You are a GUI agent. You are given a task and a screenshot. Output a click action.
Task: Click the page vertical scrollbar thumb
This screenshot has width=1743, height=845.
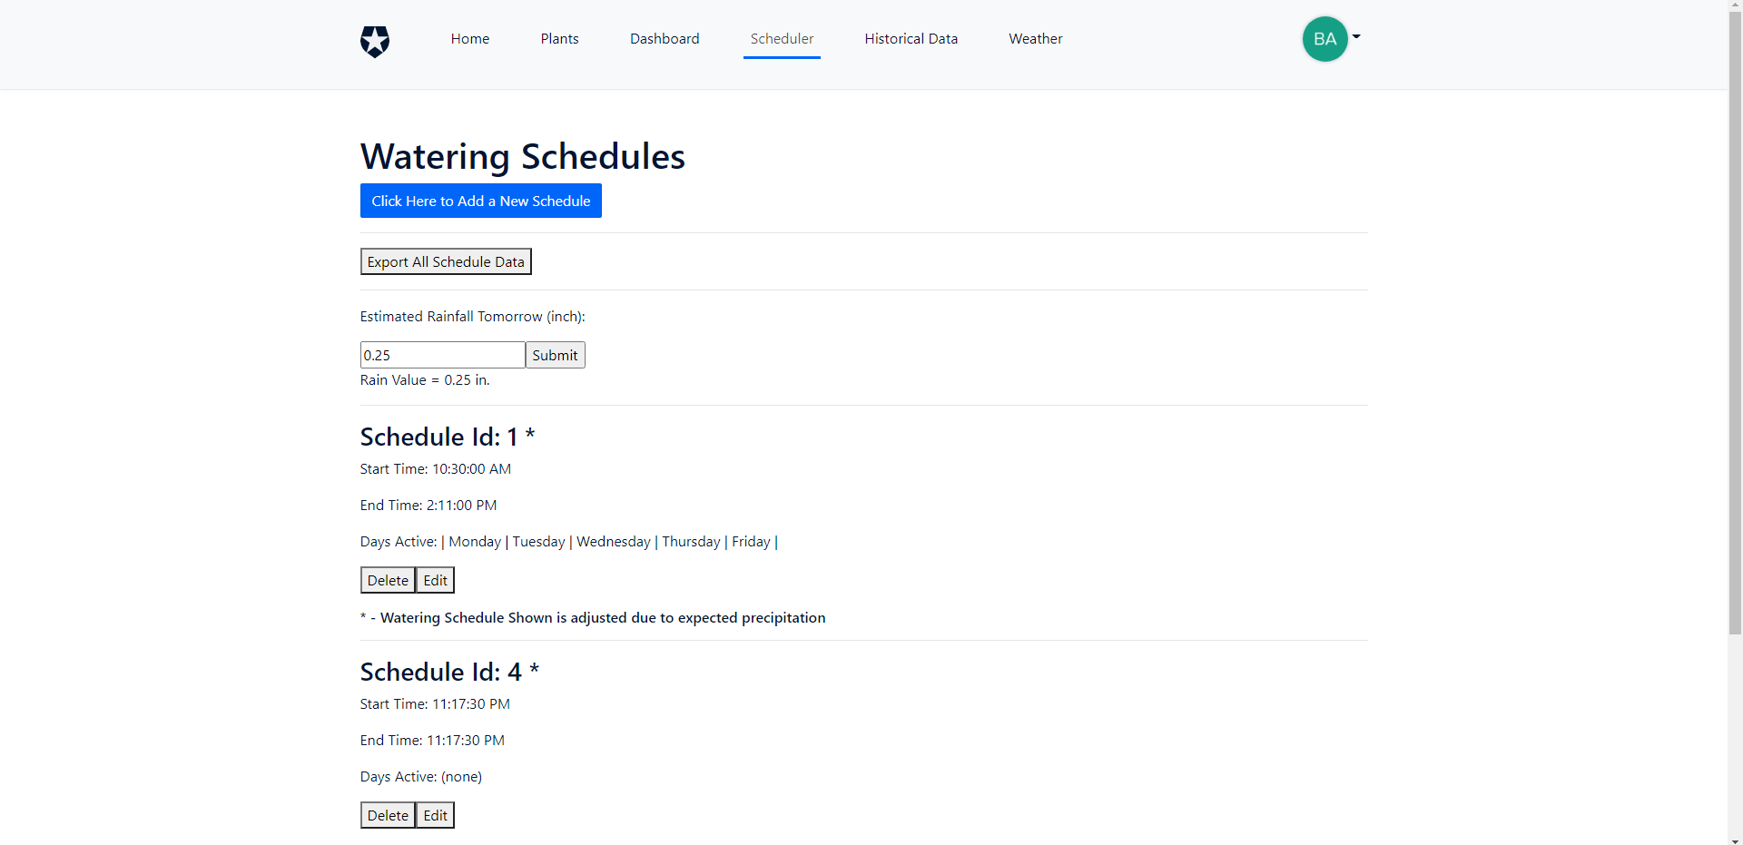coord(1735,318)
